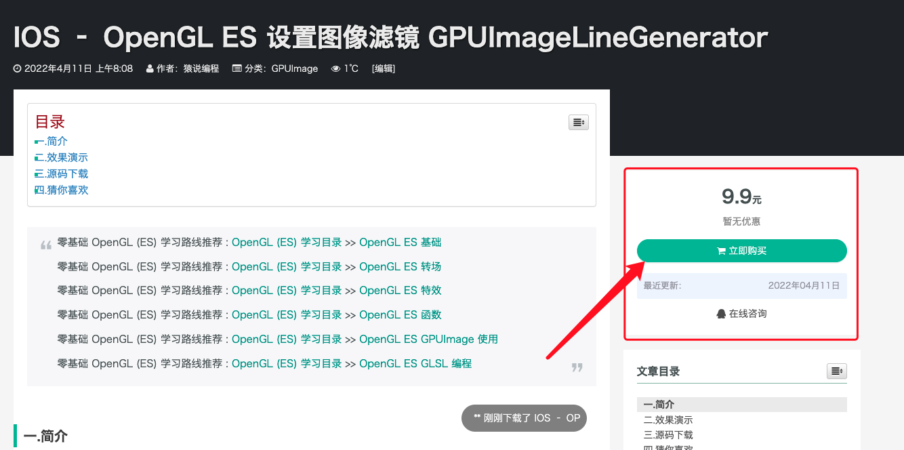Viewport: 904px width, 450px height.
Task: Click the recent download notification bubble
Action: (x=524, y=418)
